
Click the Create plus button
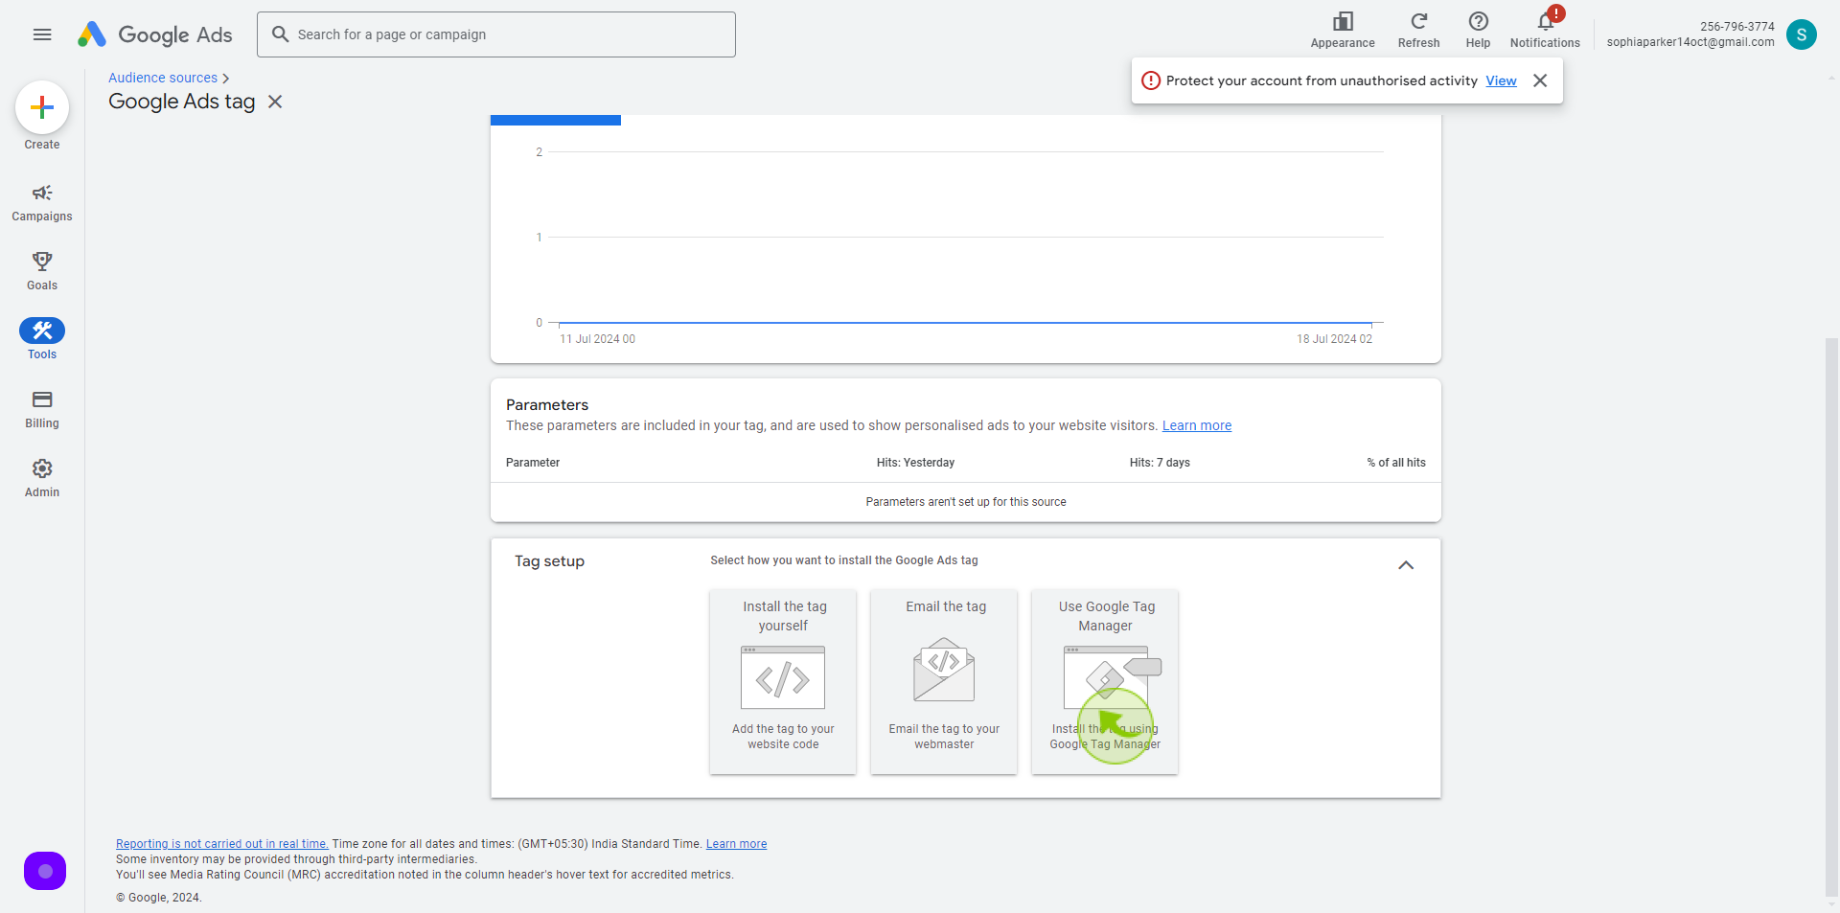tap(42, 107)
